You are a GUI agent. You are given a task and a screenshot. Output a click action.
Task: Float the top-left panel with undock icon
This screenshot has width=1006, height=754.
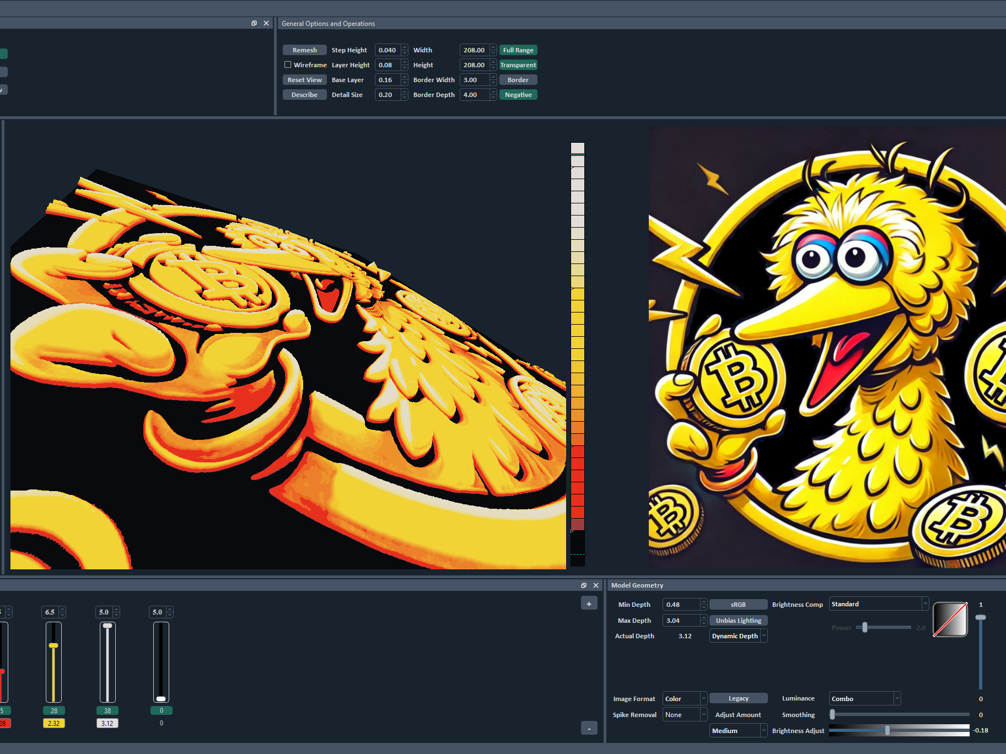(x=254, y=23)
